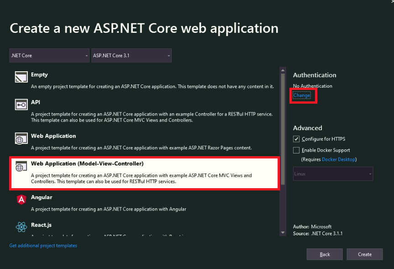Image resolution: width=394 pixels, height=269 pixels.
Task: Click Get additional project templates link
Action: tap(43, 246)
